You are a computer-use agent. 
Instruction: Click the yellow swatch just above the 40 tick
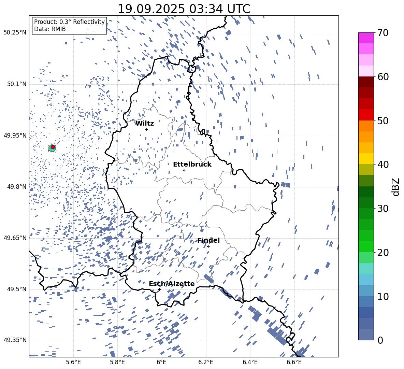pyautogui.click(x=366, y=159)
